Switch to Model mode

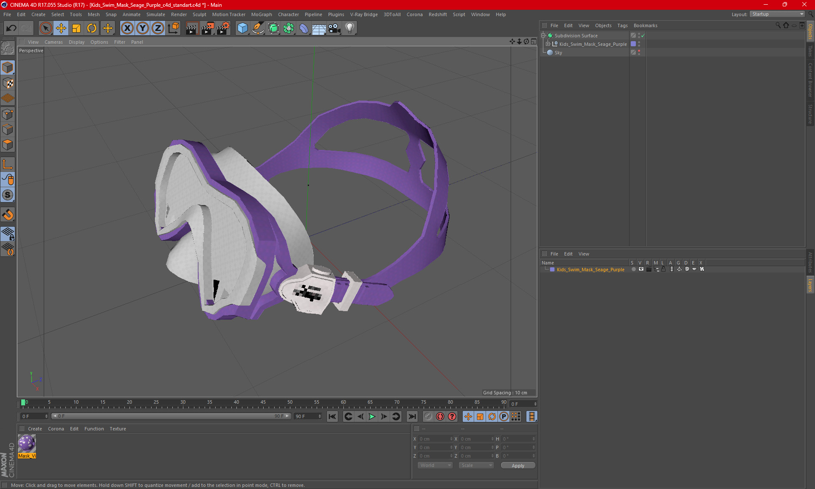(x=8, y=67)
